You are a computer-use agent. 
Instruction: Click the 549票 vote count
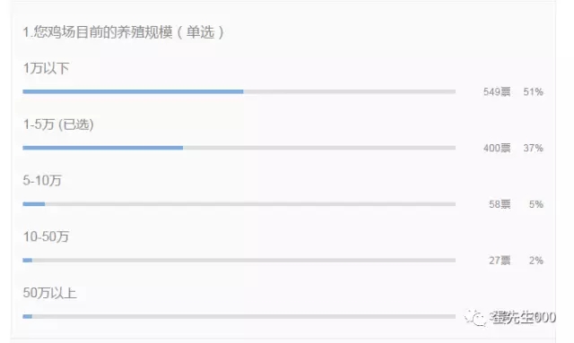[497, 91]
